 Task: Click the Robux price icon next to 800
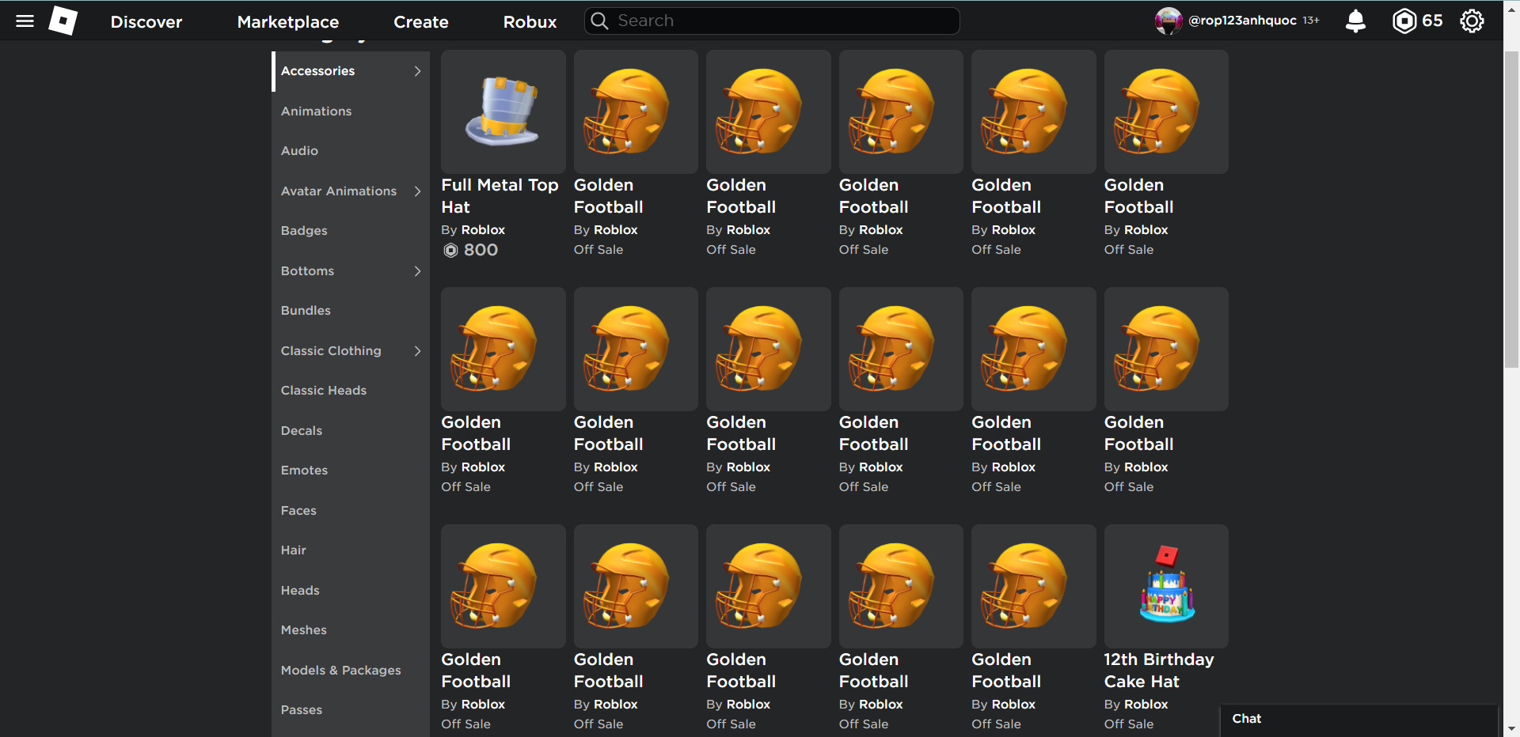450,250
